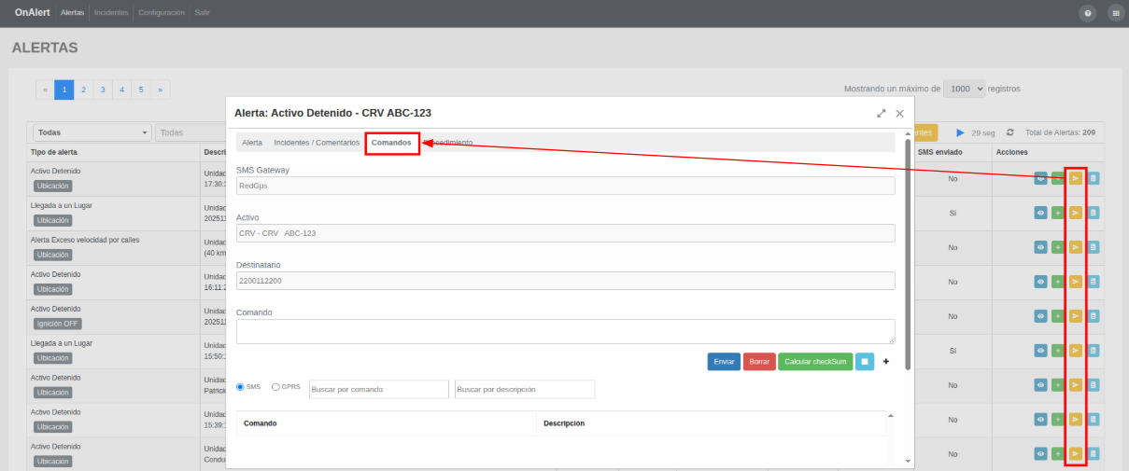
Task: Click the black plus icon after checkSum buttons
Action: pyautogui.click(x=886, y=362)
